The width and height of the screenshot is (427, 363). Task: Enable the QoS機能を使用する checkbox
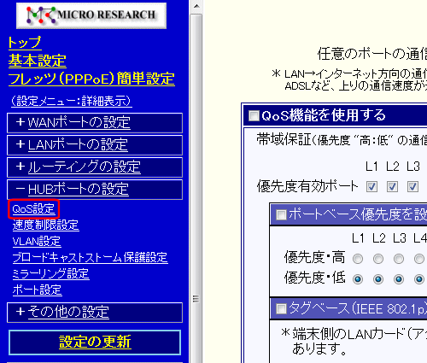[254, 116]
